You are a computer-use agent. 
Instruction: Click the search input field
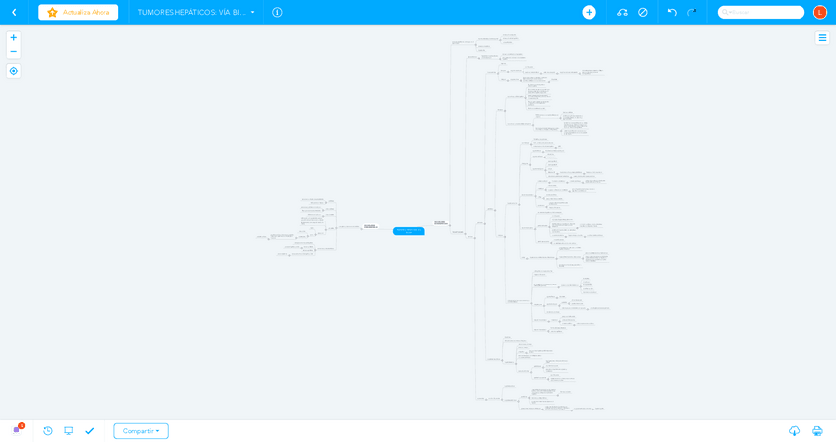764,12
